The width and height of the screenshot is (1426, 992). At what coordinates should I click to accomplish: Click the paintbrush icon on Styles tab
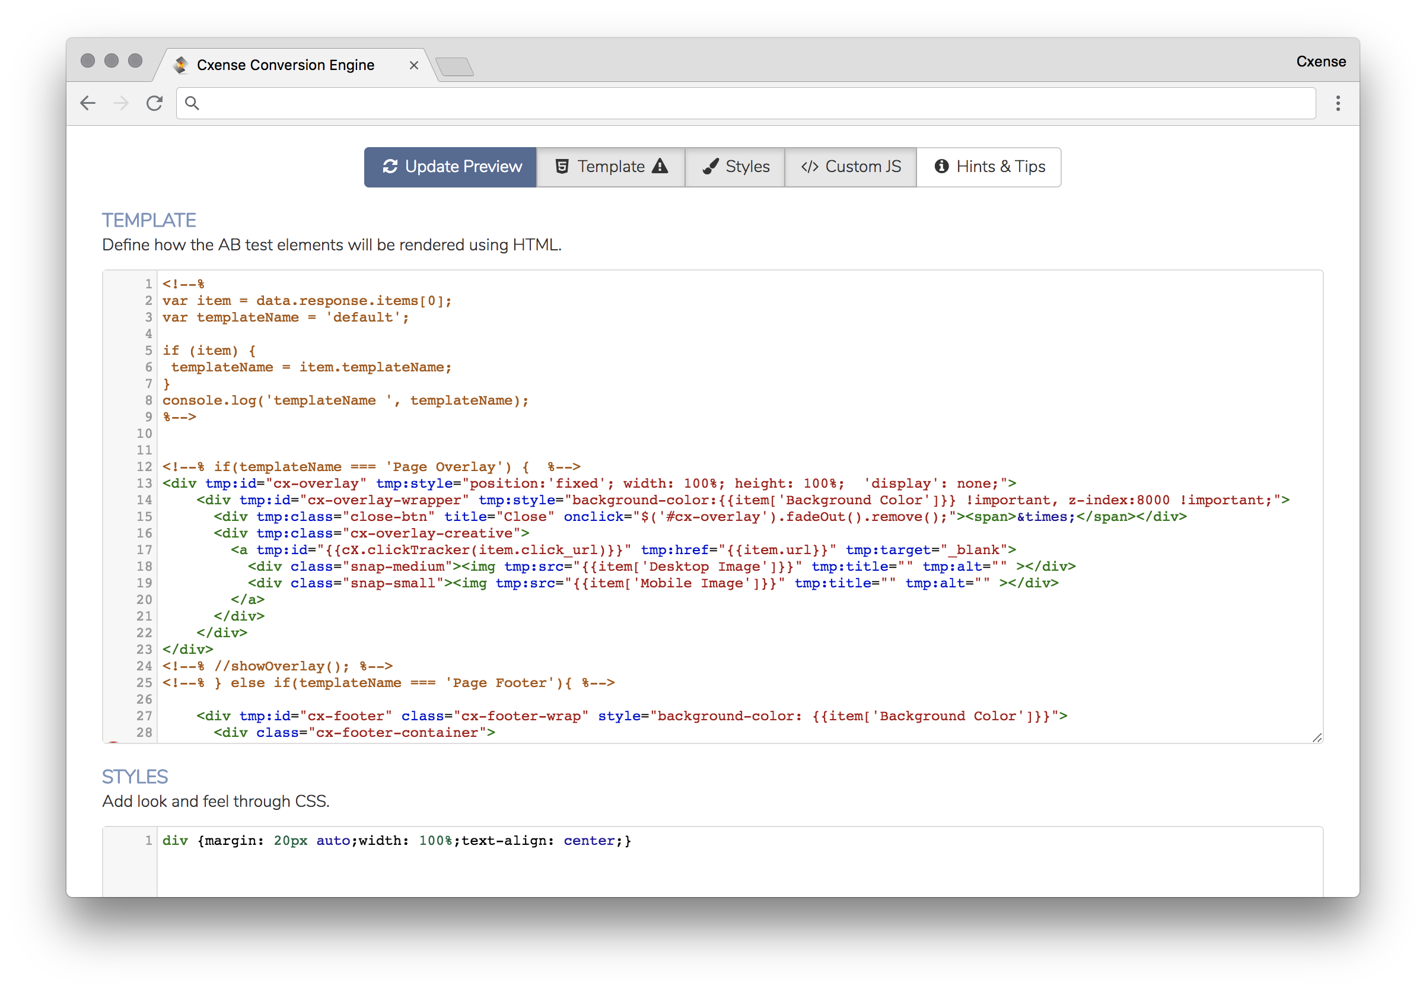coord(711,167)
